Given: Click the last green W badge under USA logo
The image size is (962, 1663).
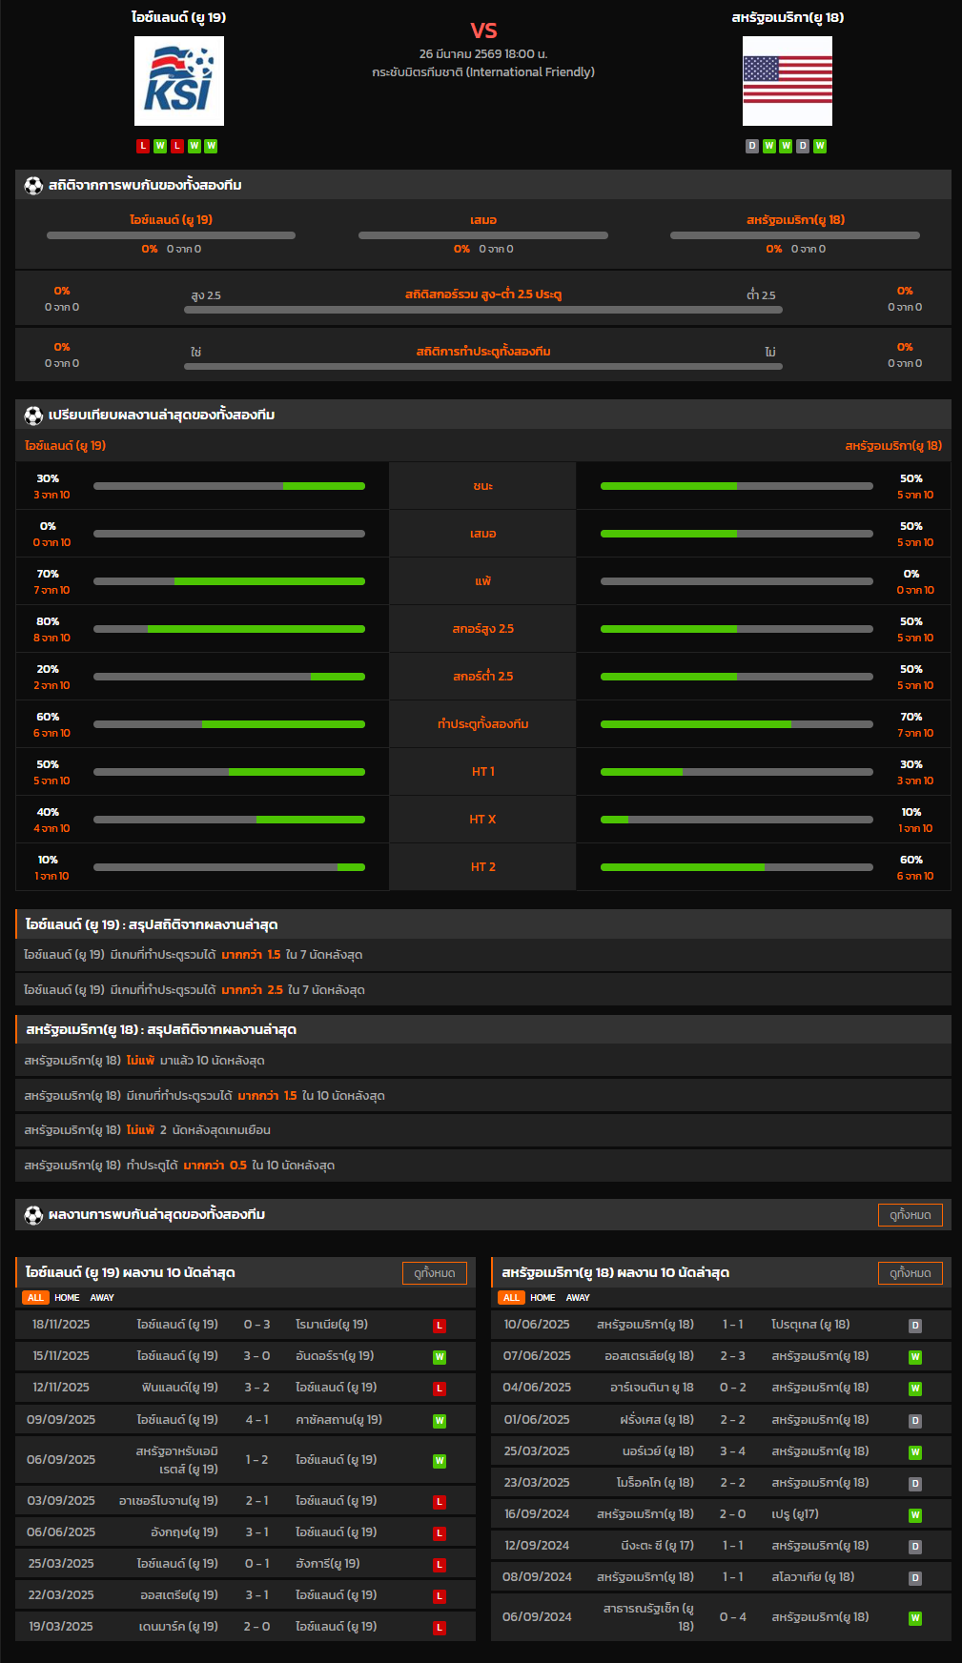Looking at the screenshot, I should (x=820, y=146).
